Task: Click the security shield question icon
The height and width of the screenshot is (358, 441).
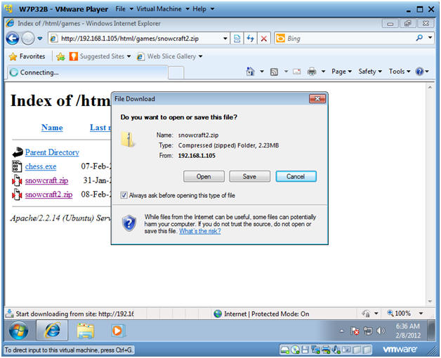Action: 129,223
